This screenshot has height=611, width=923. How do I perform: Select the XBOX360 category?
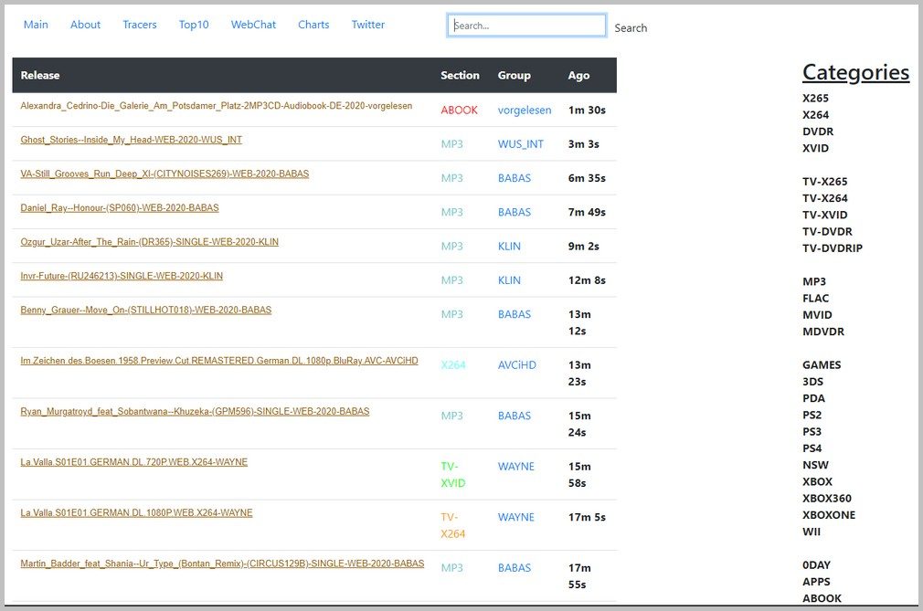827,499
